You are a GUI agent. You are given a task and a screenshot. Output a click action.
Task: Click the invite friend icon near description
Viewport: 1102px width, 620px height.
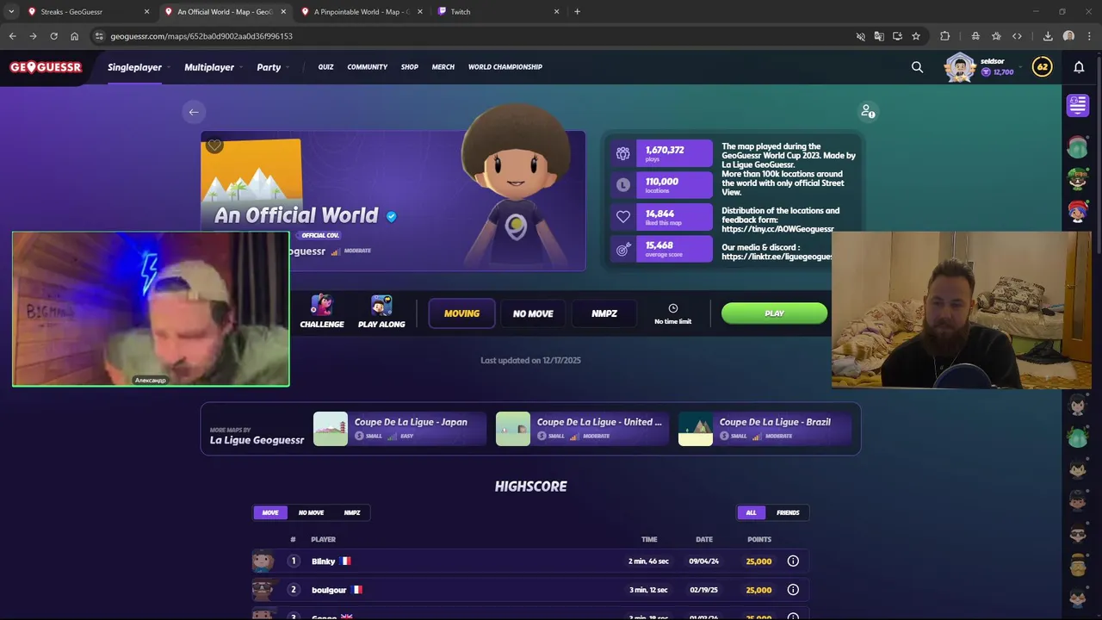click(x=868, y=111)
